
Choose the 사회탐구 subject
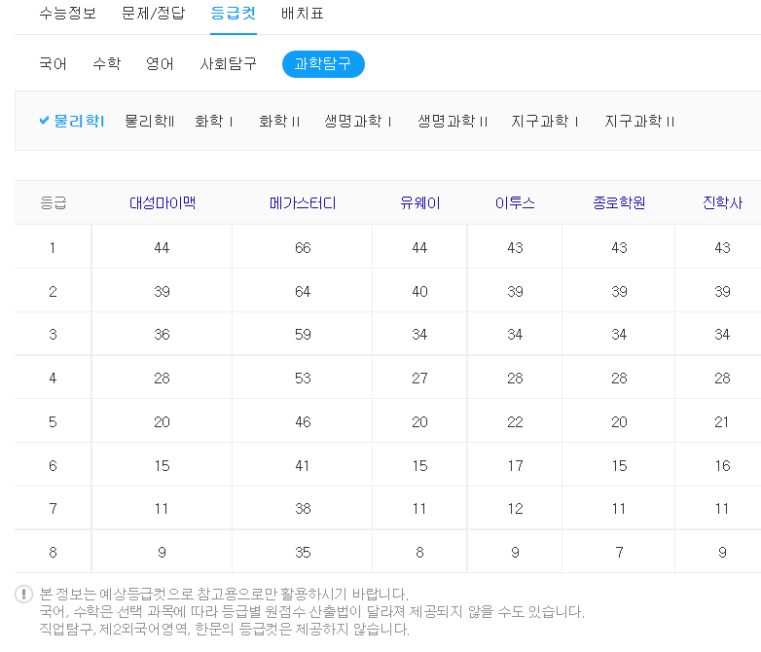pyautogui.click(x=228, y=63)
